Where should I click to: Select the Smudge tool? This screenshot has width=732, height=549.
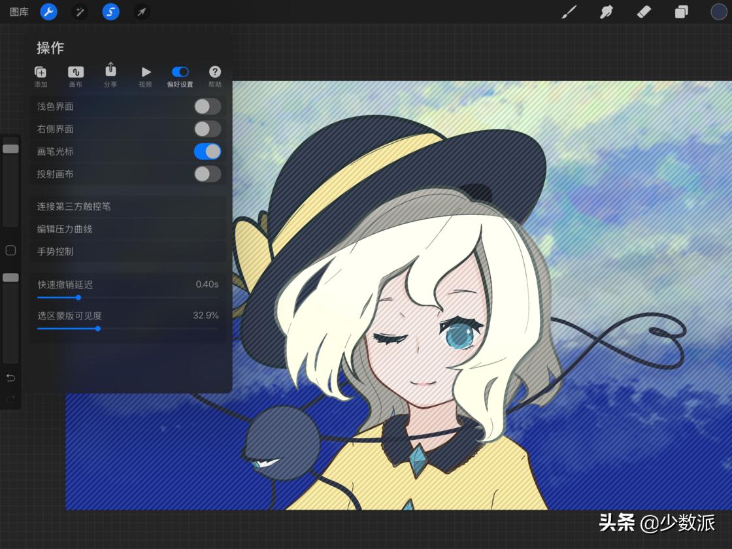pos(606,12)
